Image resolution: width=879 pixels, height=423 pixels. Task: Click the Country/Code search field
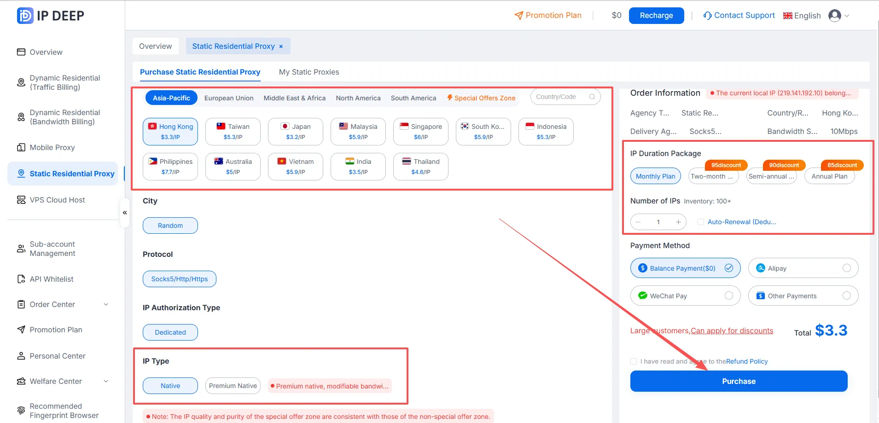[565, 97]
